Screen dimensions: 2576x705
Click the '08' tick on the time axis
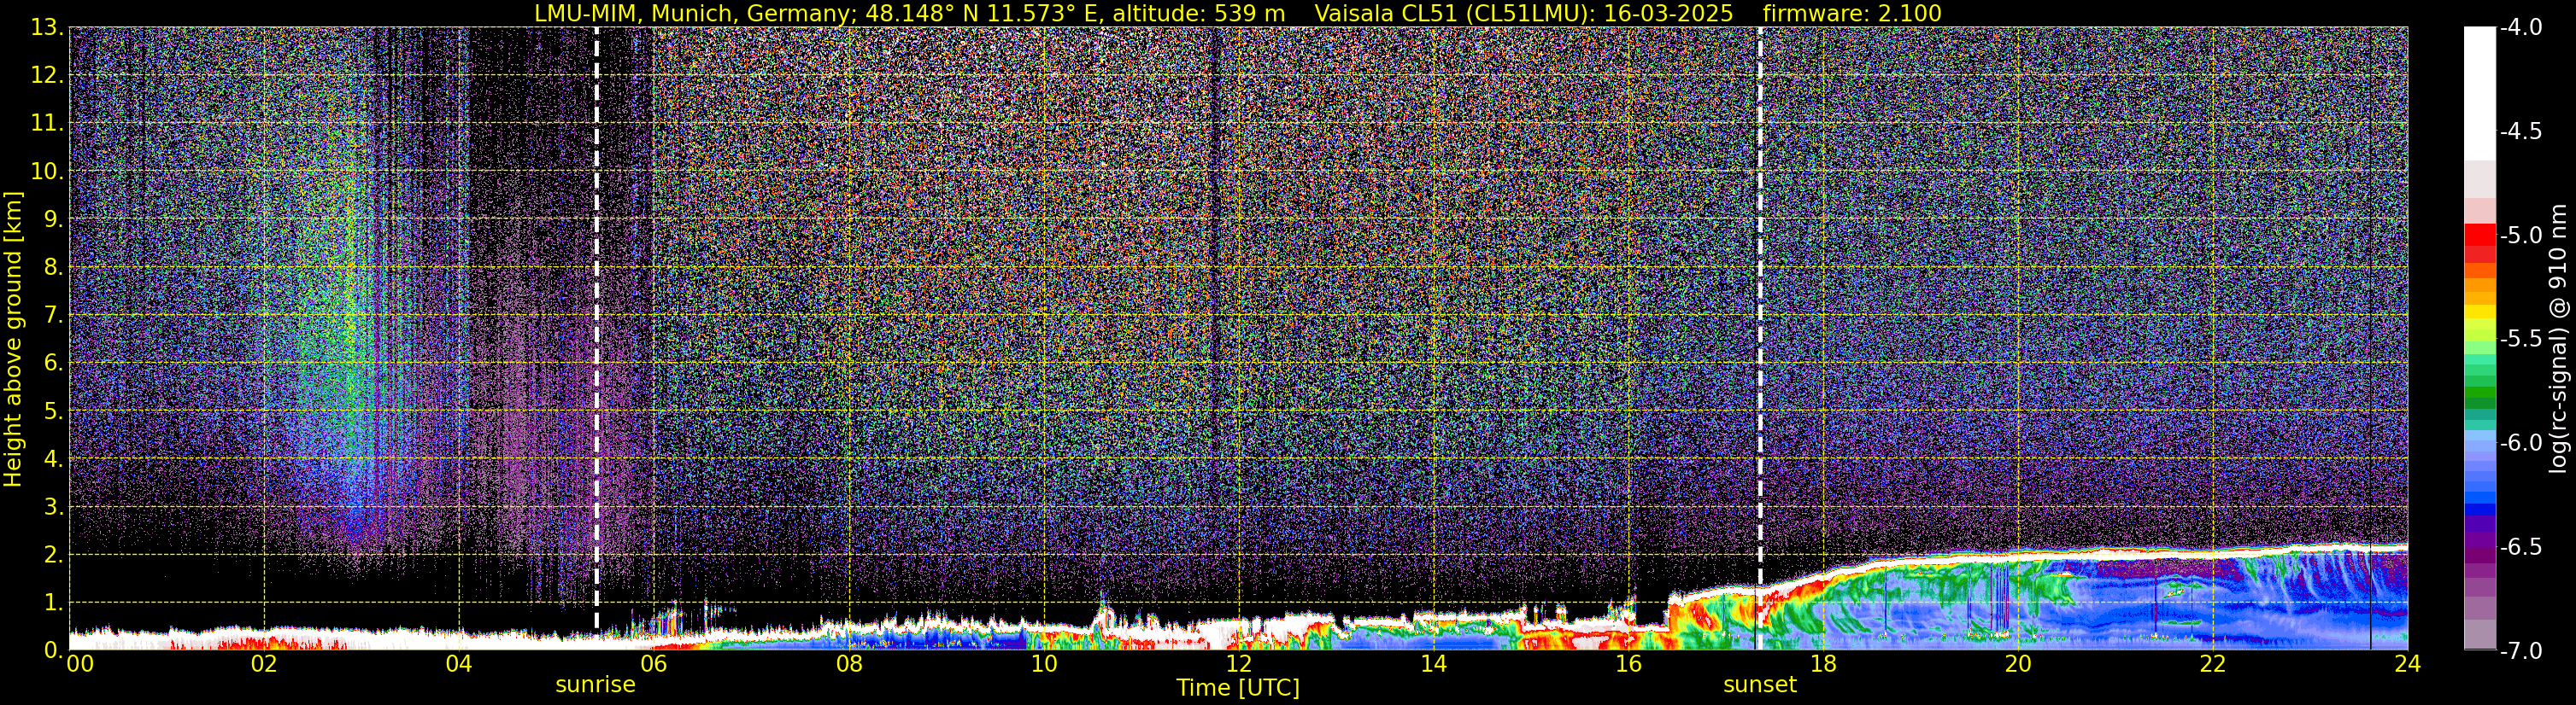(849, 664)
